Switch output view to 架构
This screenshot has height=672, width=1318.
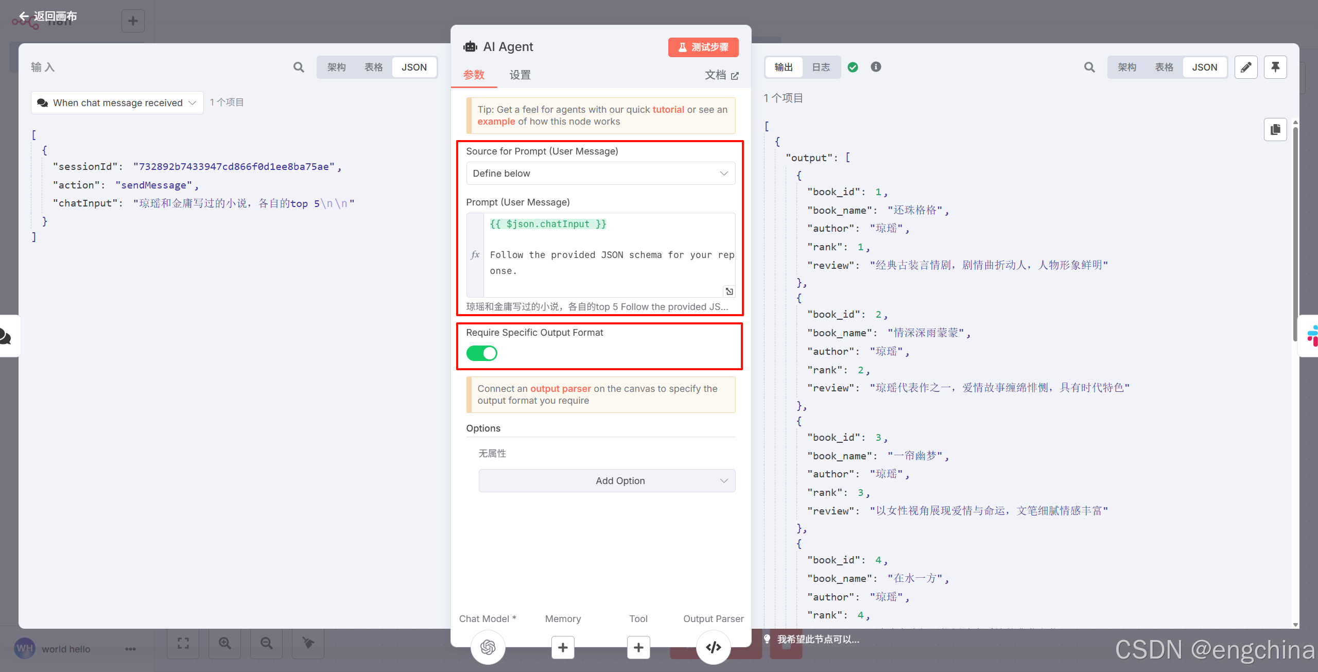1126,67
